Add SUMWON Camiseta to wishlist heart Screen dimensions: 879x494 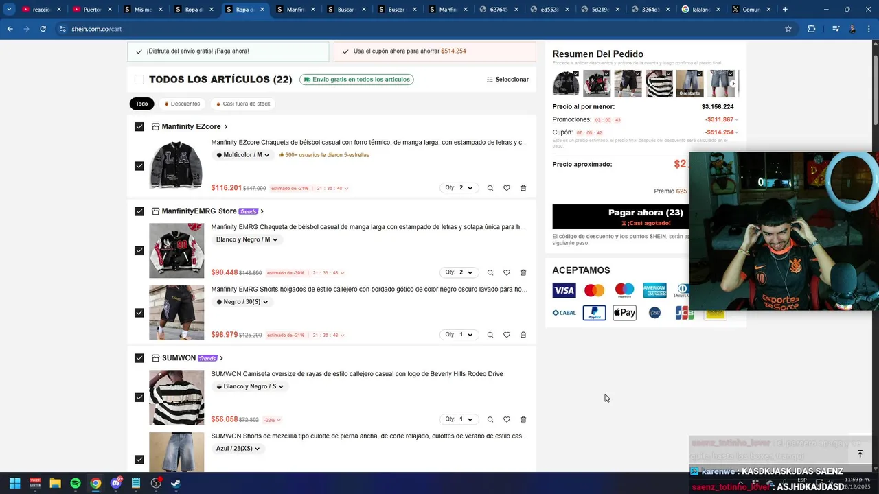[507, 419]
